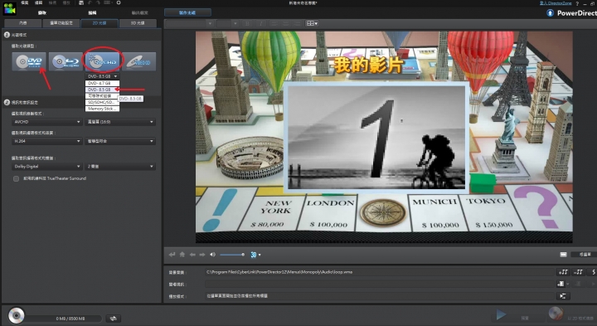Image resolution: width=597 pixels, height=326 pixels.
Task: Change the disc playback mode icon
Action: click(x=564, y=296)
